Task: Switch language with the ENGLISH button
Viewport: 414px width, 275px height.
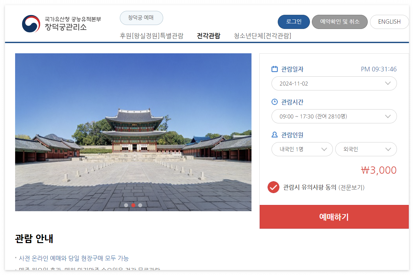Action: 389,22
